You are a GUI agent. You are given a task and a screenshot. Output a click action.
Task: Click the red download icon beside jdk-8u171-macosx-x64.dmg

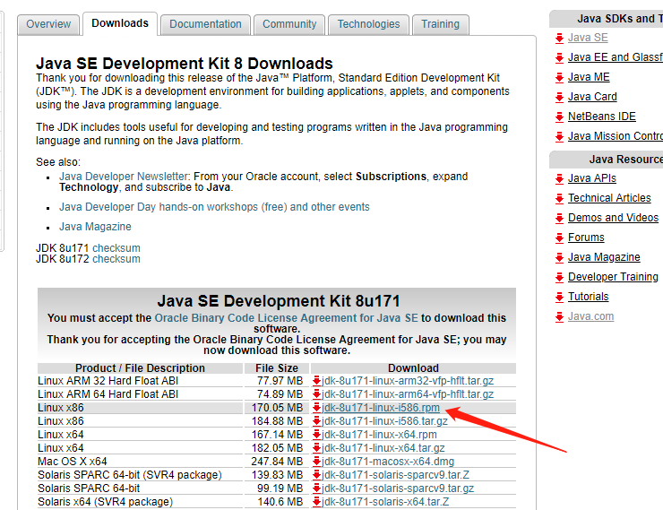click(316, 462)
